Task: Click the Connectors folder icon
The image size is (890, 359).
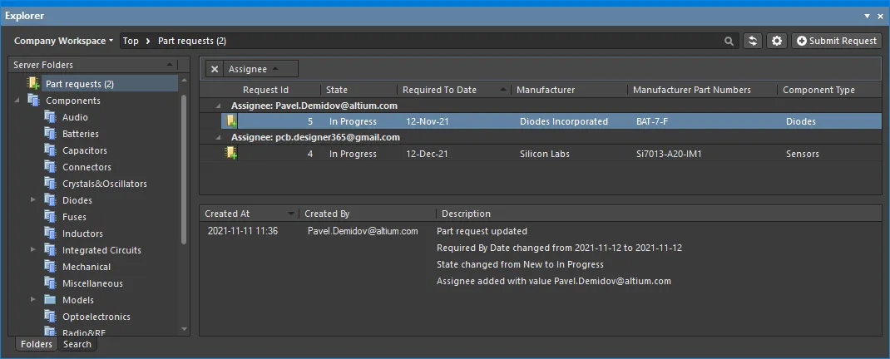Action: (50, 167)
